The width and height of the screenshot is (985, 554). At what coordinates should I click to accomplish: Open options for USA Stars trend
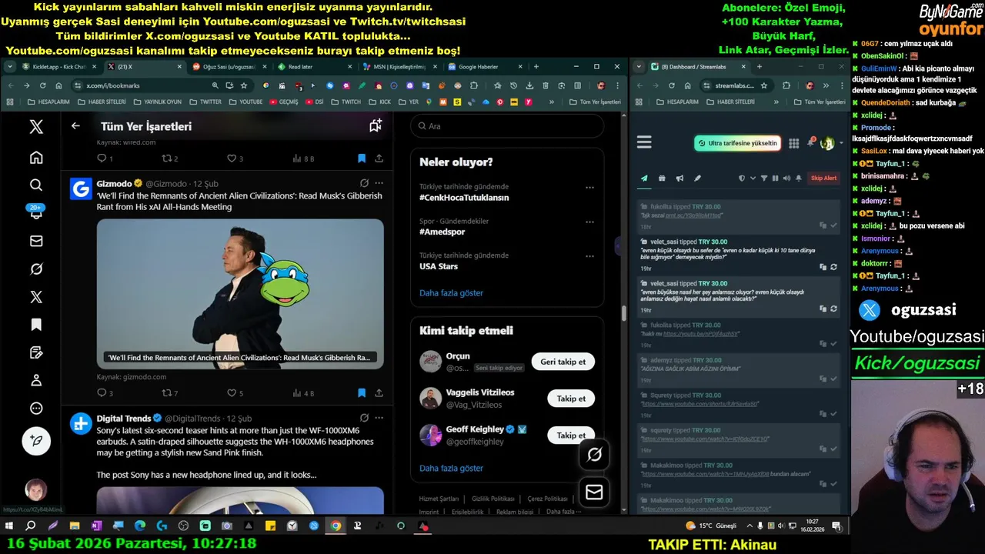pos(589,255)
